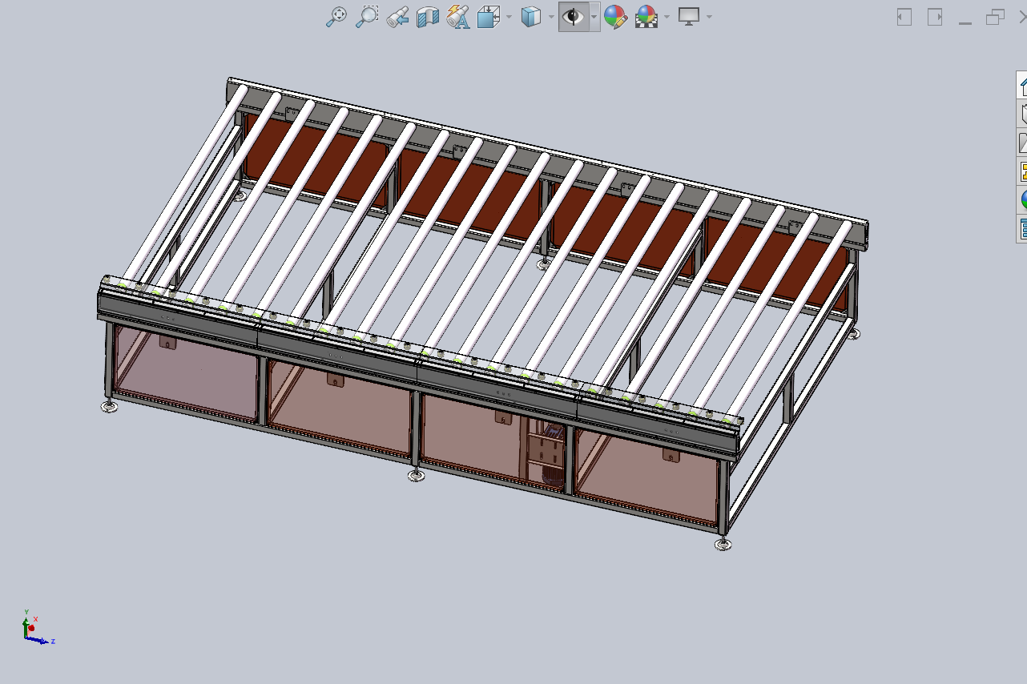Expand the View Orientation dropdown arrow

[509, 17]
